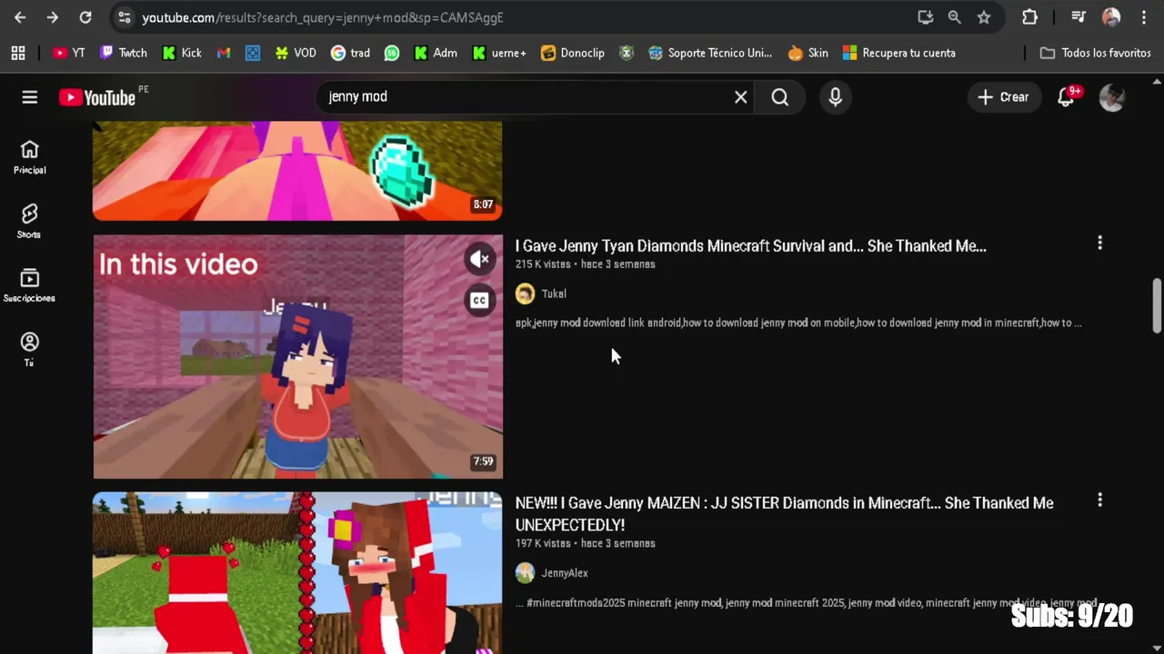Viewport: 1164px width, 654px height.
Task: Click 197 K vistas metadata text
Action: [543, 543]
